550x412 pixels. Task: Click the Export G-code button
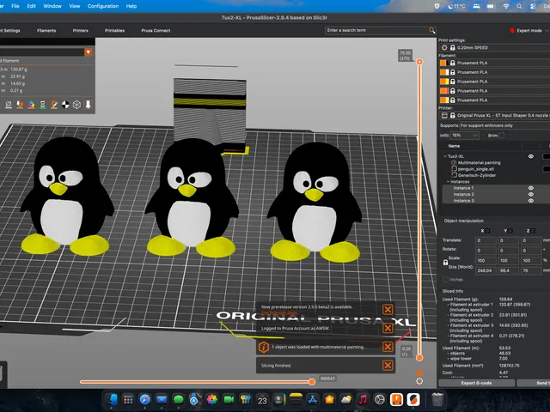[x=476, y=383]
